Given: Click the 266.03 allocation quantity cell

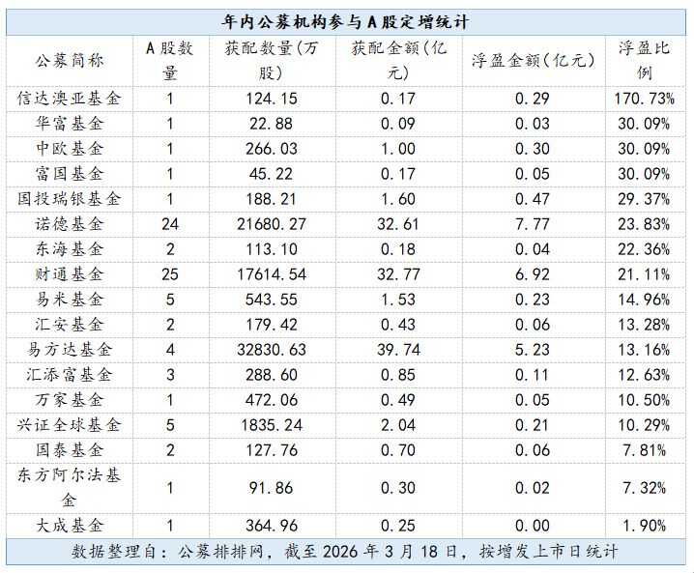Looking at the screenshot, I should pos(272,149).
